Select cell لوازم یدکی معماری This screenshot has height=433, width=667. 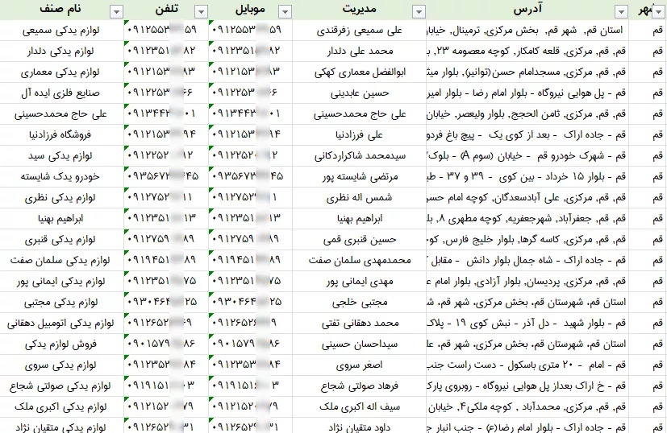point(61,72)
